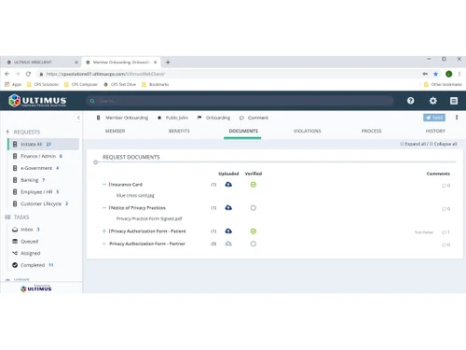Toggle Privacy Authorization Patient verified check
Viewport: 466px width, 350px height.
point(254,231)
